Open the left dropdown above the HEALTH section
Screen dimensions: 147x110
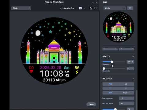[110, 49]
